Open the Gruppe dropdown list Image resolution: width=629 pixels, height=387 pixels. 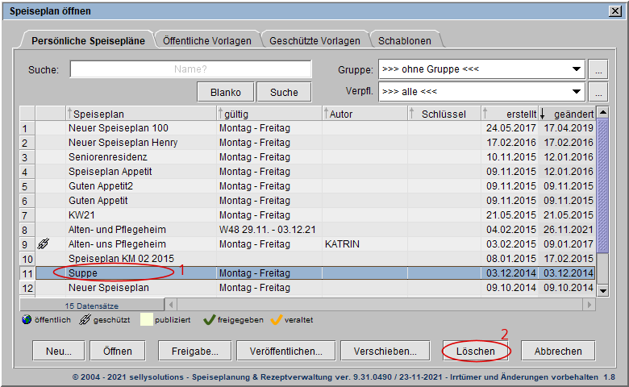[577, 69]
